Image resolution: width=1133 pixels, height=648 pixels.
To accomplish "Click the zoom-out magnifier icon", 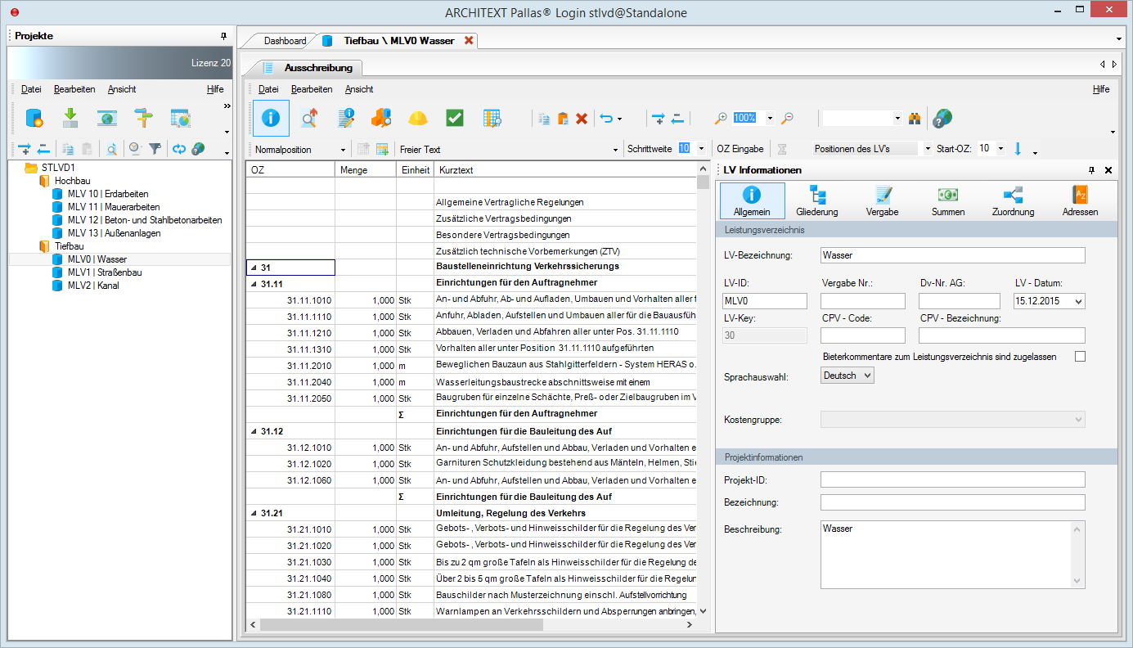I will point(787,119).
